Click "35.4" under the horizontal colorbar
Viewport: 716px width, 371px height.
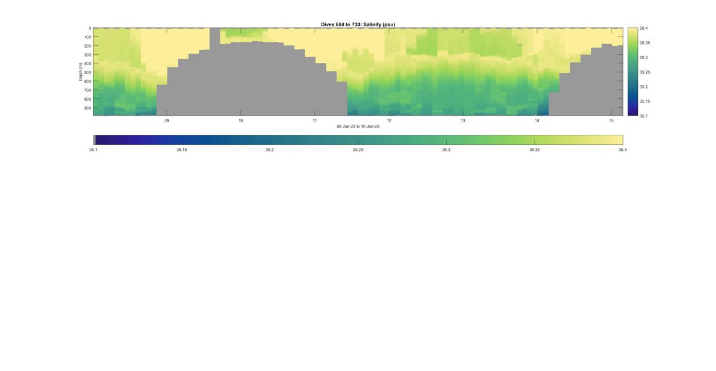pos(622,150)
